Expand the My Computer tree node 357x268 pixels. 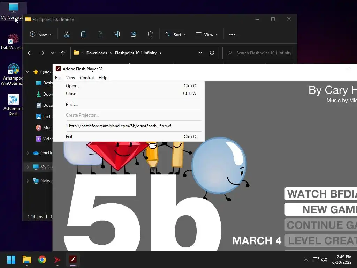pyautogui.click(x=28, y=167)
